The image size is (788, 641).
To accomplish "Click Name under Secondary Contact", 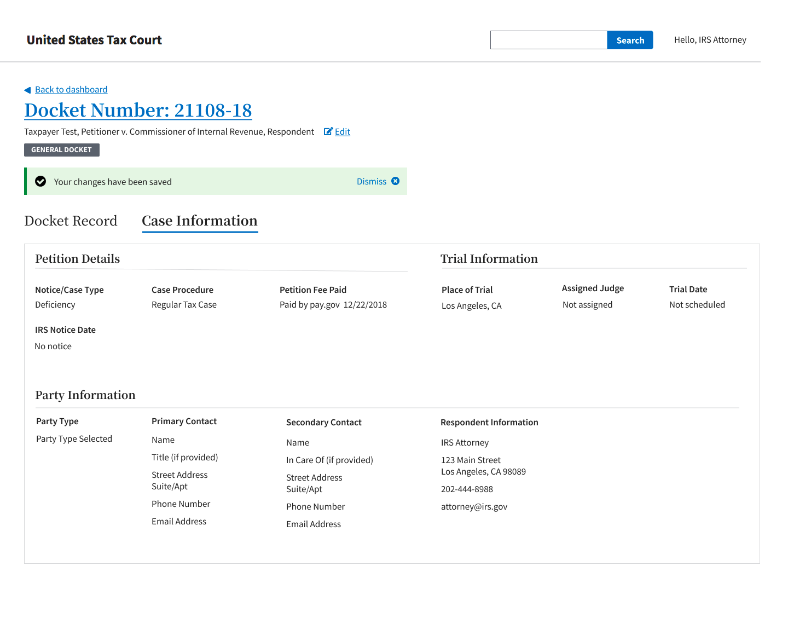I will tap(298, 443).
